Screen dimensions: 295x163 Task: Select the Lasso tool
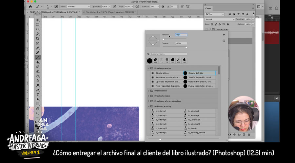(x=38, y=29)
